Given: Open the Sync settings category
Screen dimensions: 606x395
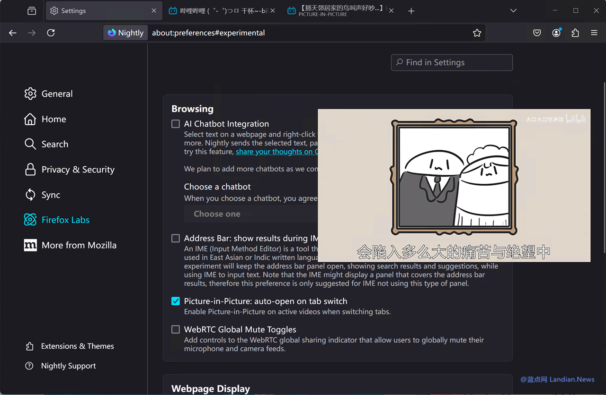Looking at the screenshot, I should coord(42,195).
